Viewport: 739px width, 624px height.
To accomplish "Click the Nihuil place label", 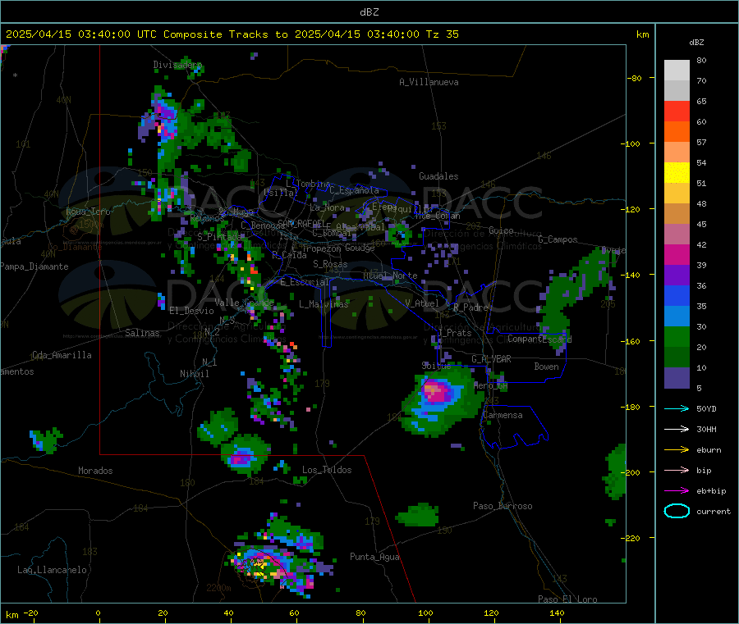I will tap(194, 374).
